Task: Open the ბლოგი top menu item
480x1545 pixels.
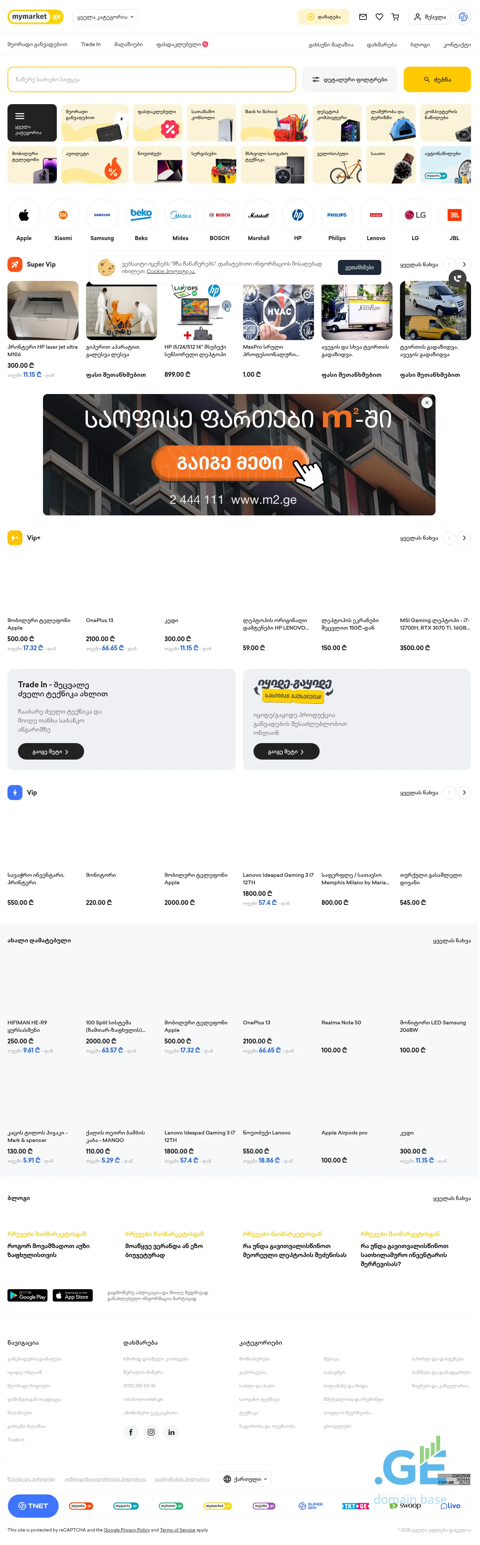Action: pos(419,45)
